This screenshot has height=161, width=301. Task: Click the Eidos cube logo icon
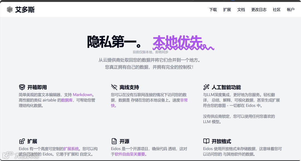(x=9, y=9)
